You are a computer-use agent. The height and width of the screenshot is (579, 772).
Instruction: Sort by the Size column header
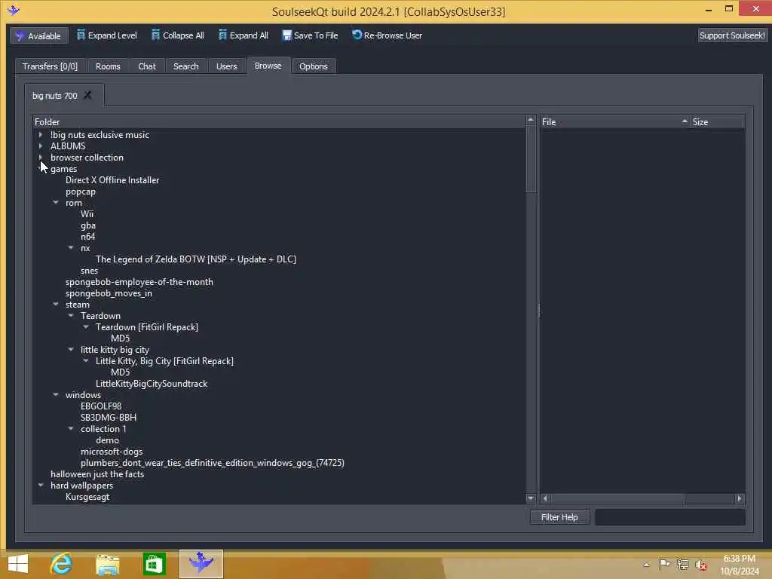[x=717, y=121]
